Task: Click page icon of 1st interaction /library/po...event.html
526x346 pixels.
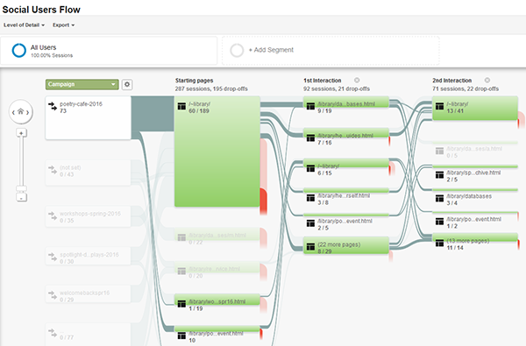Action: point(310,223)
